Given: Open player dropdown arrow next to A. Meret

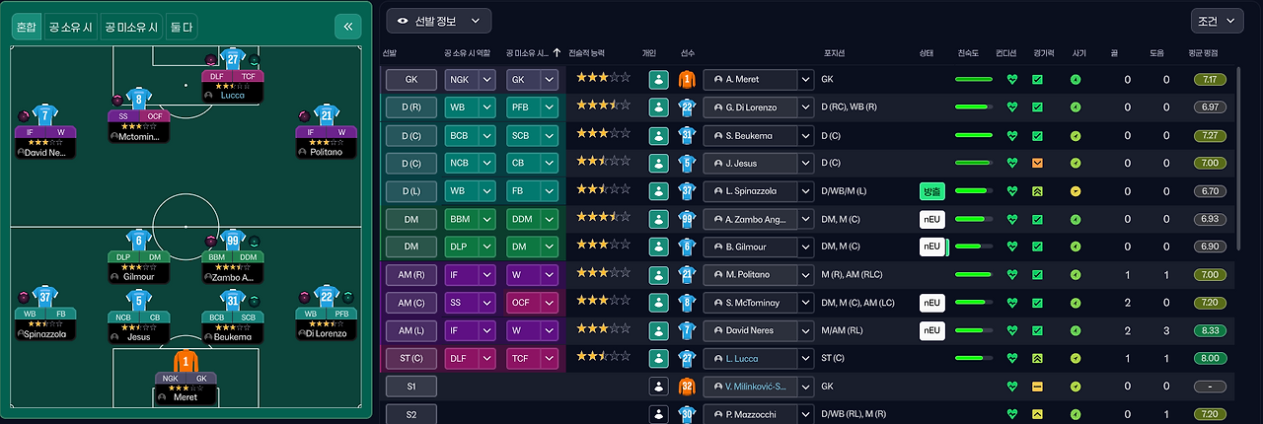Looking at the screenshot, I should tap(806, 80).
